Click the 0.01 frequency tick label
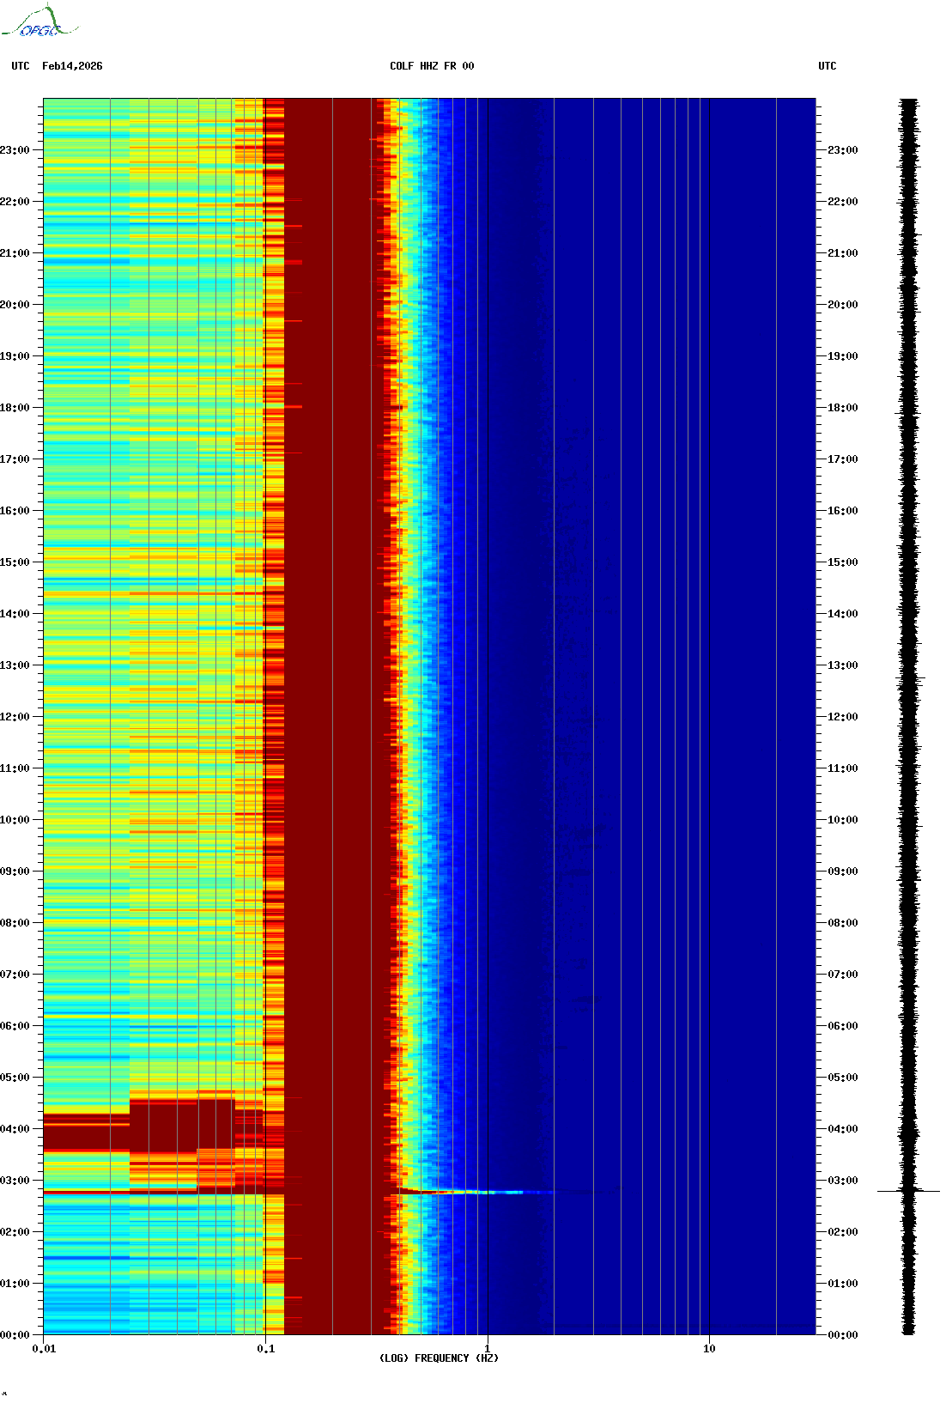 tap(44, 1348)
